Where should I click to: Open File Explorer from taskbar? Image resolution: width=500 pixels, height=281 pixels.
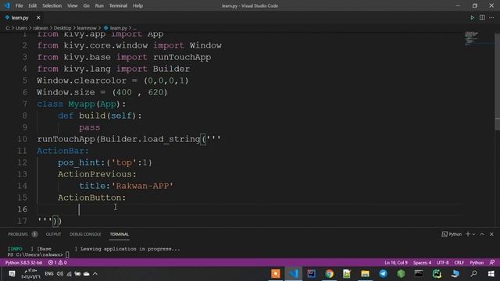(x=365, y=274)
